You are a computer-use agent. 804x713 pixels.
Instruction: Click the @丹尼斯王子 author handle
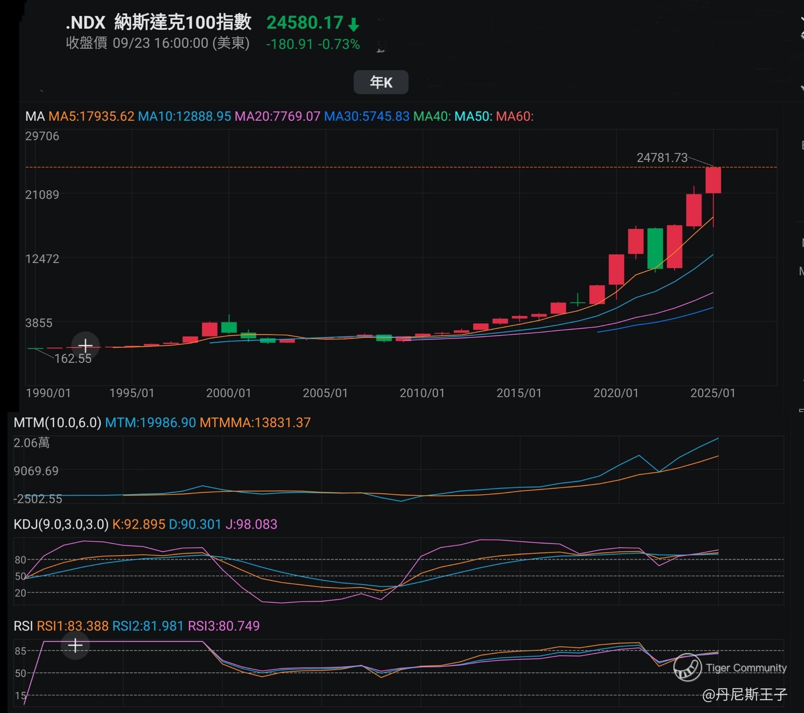pyautogui.click(x=744, y=695)
